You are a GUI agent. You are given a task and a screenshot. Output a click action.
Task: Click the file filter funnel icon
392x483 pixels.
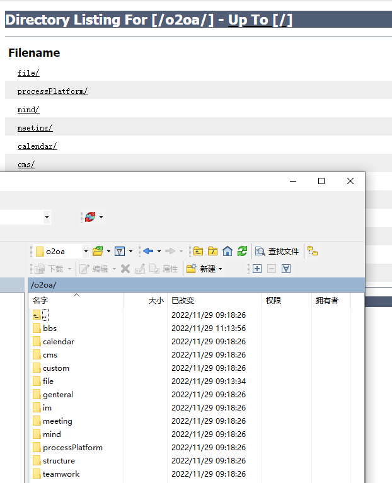click(x=120, y=252)
